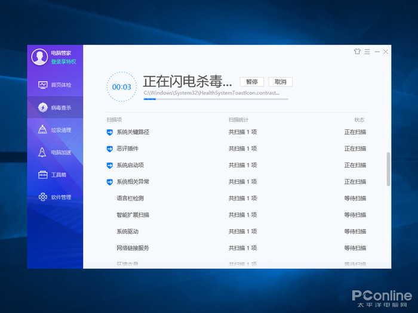Open 工具箱 toolbox section
418x313 pixels.
55,175
